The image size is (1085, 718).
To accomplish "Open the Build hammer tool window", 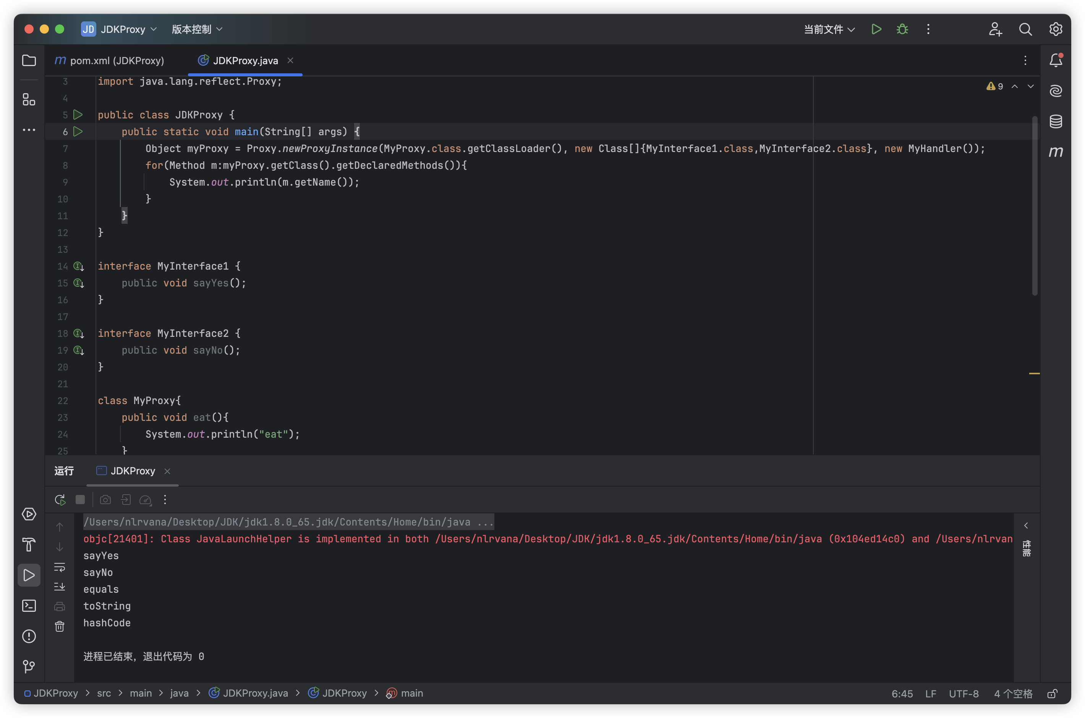I will point(29,545).
